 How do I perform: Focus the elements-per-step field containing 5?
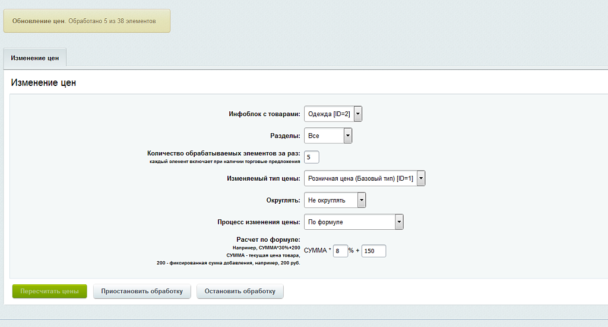click(312, 157)
